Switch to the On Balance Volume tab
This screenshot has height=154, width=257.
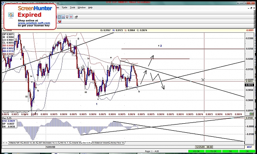pyautogui.click(x=100, y=143)
